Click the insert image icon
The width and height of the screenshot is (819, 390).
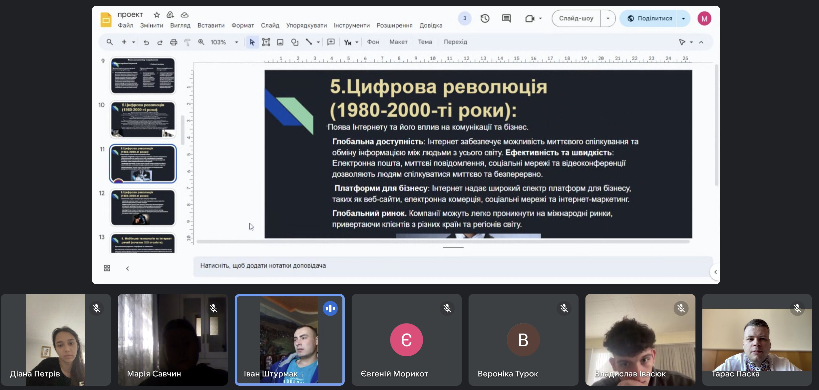[280, 42]
